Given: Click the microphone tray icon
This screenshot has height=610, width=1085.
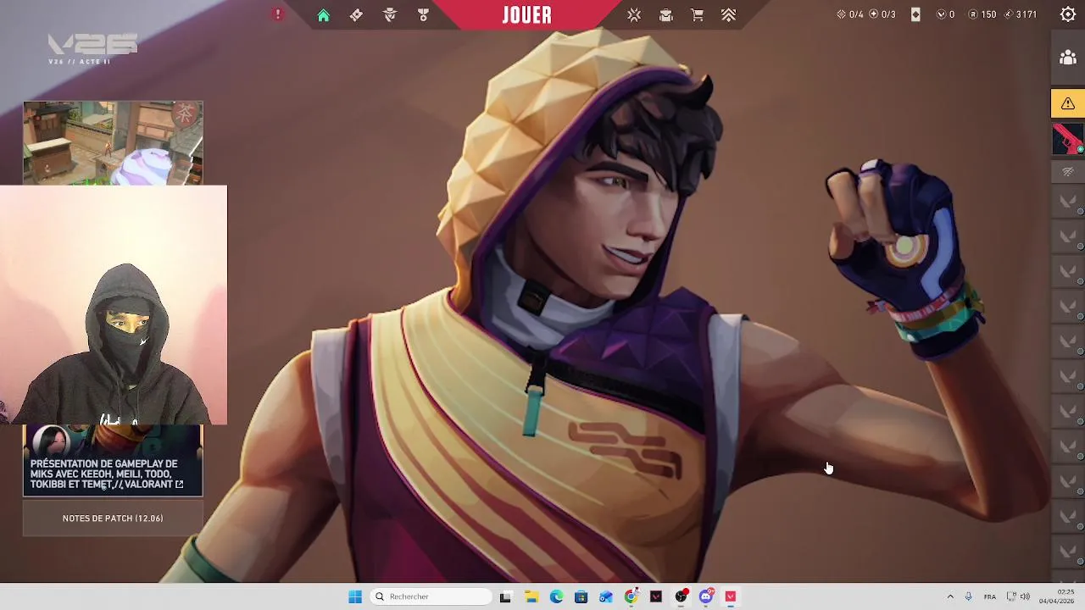Looking at the screenshot, I should [968, 596].
